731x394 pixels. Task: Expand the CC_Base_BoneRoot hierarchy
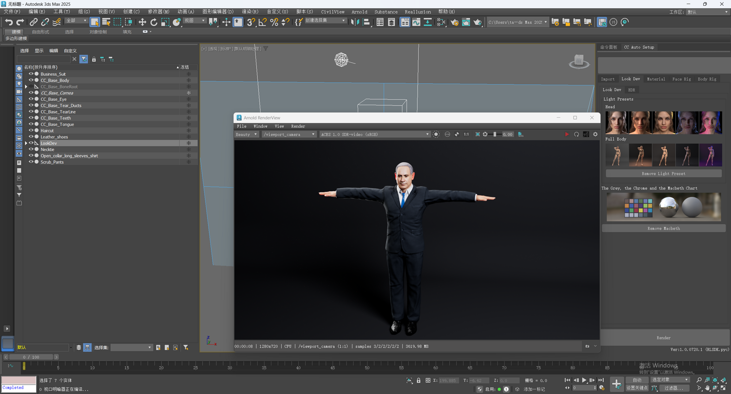(26, 87)
